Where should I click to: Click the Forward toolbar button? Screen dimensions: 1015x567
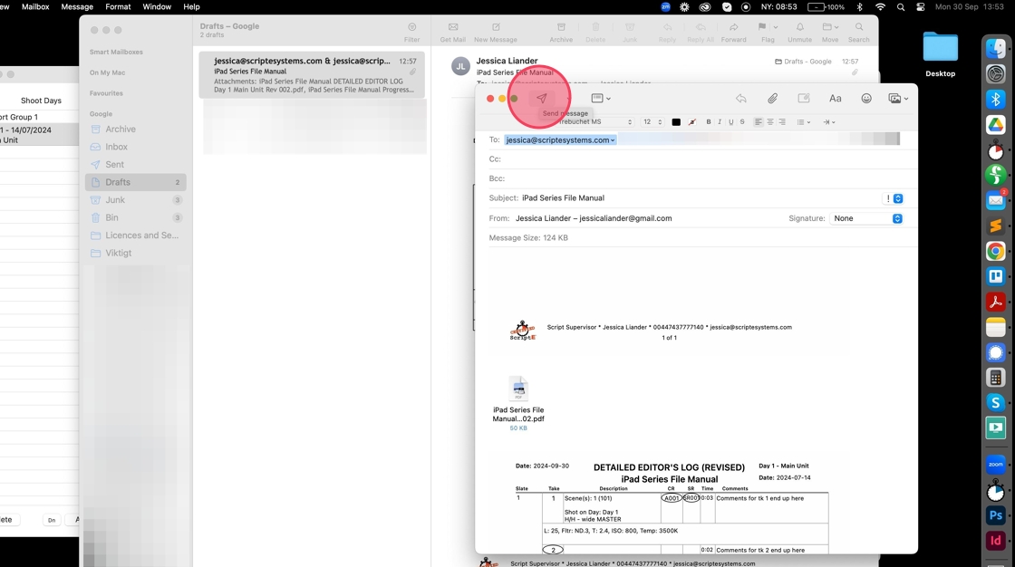[733, 32]
